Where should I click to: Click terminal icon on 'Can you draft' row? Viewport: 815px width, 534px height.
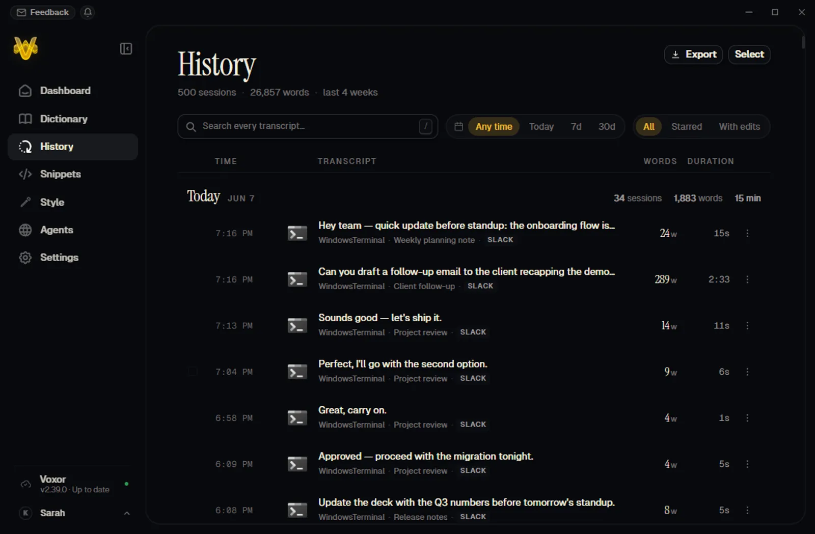pos(297,279)
